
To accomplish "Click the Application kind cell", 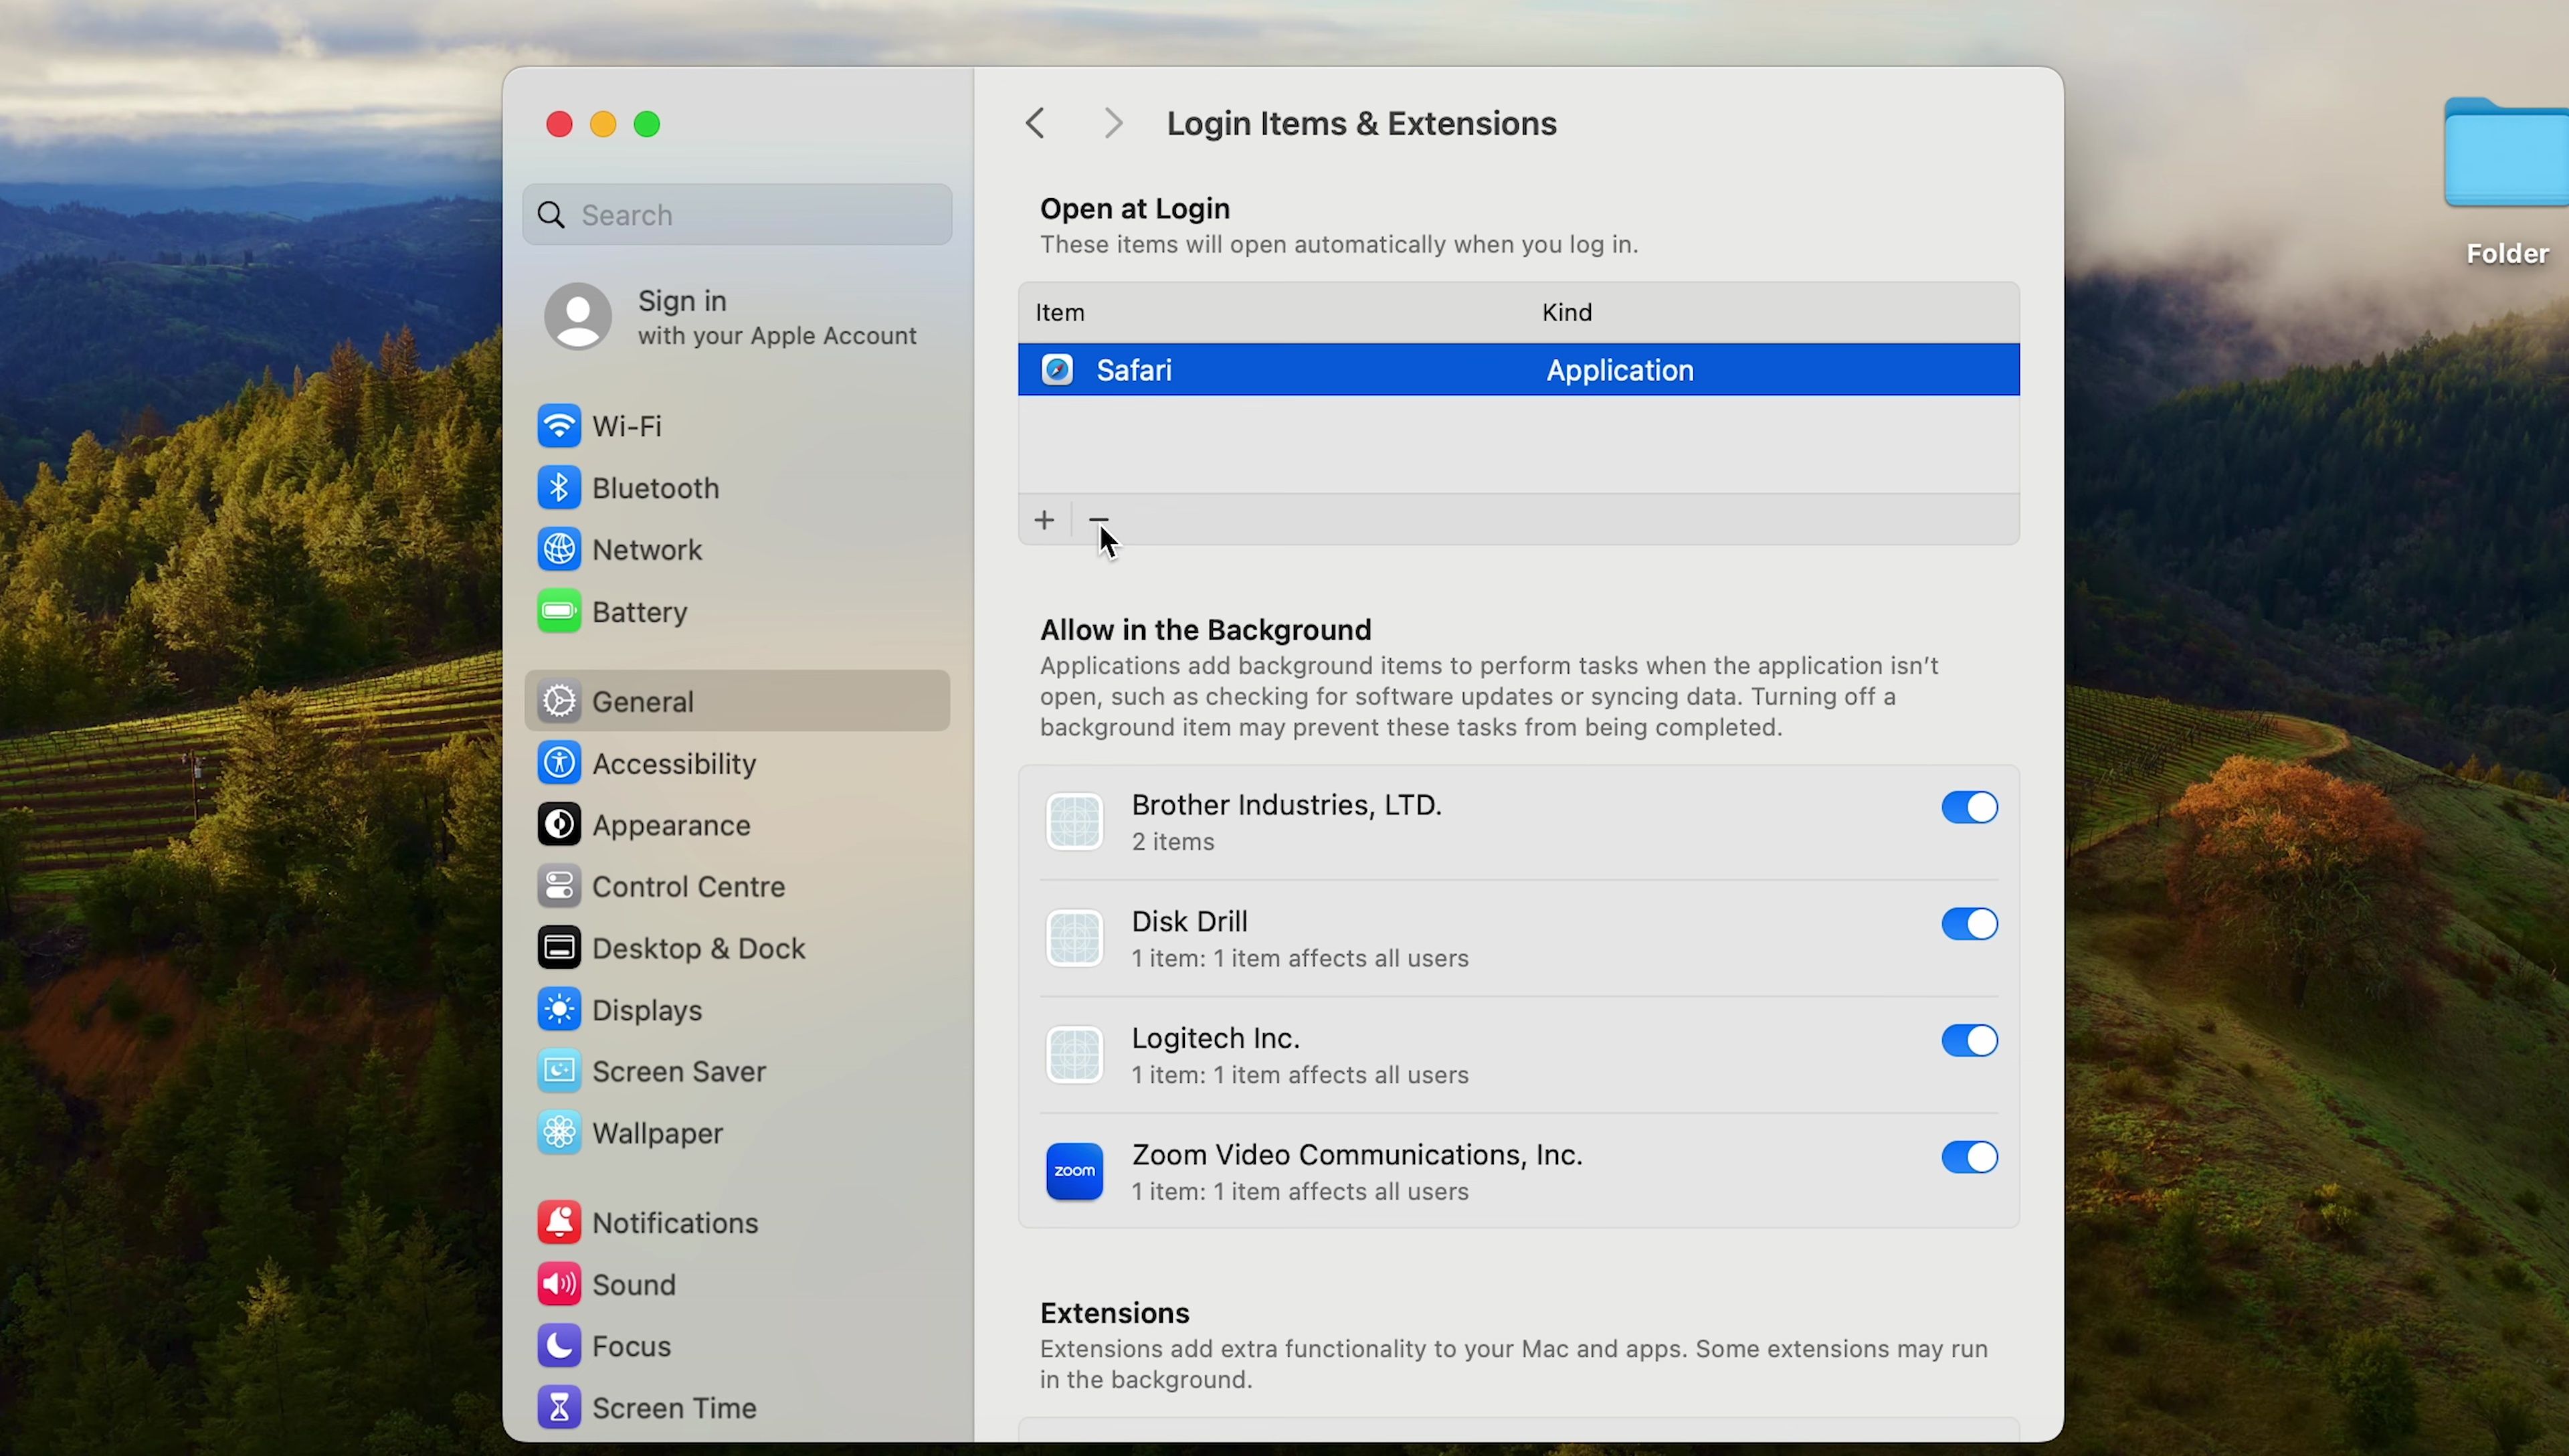I will (x=1620, y=370).
